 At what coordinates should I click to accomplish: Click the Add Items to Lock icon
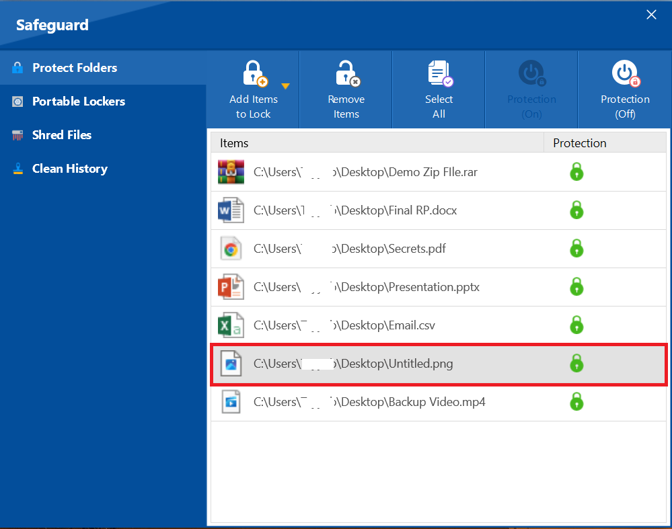pos(254,74)
